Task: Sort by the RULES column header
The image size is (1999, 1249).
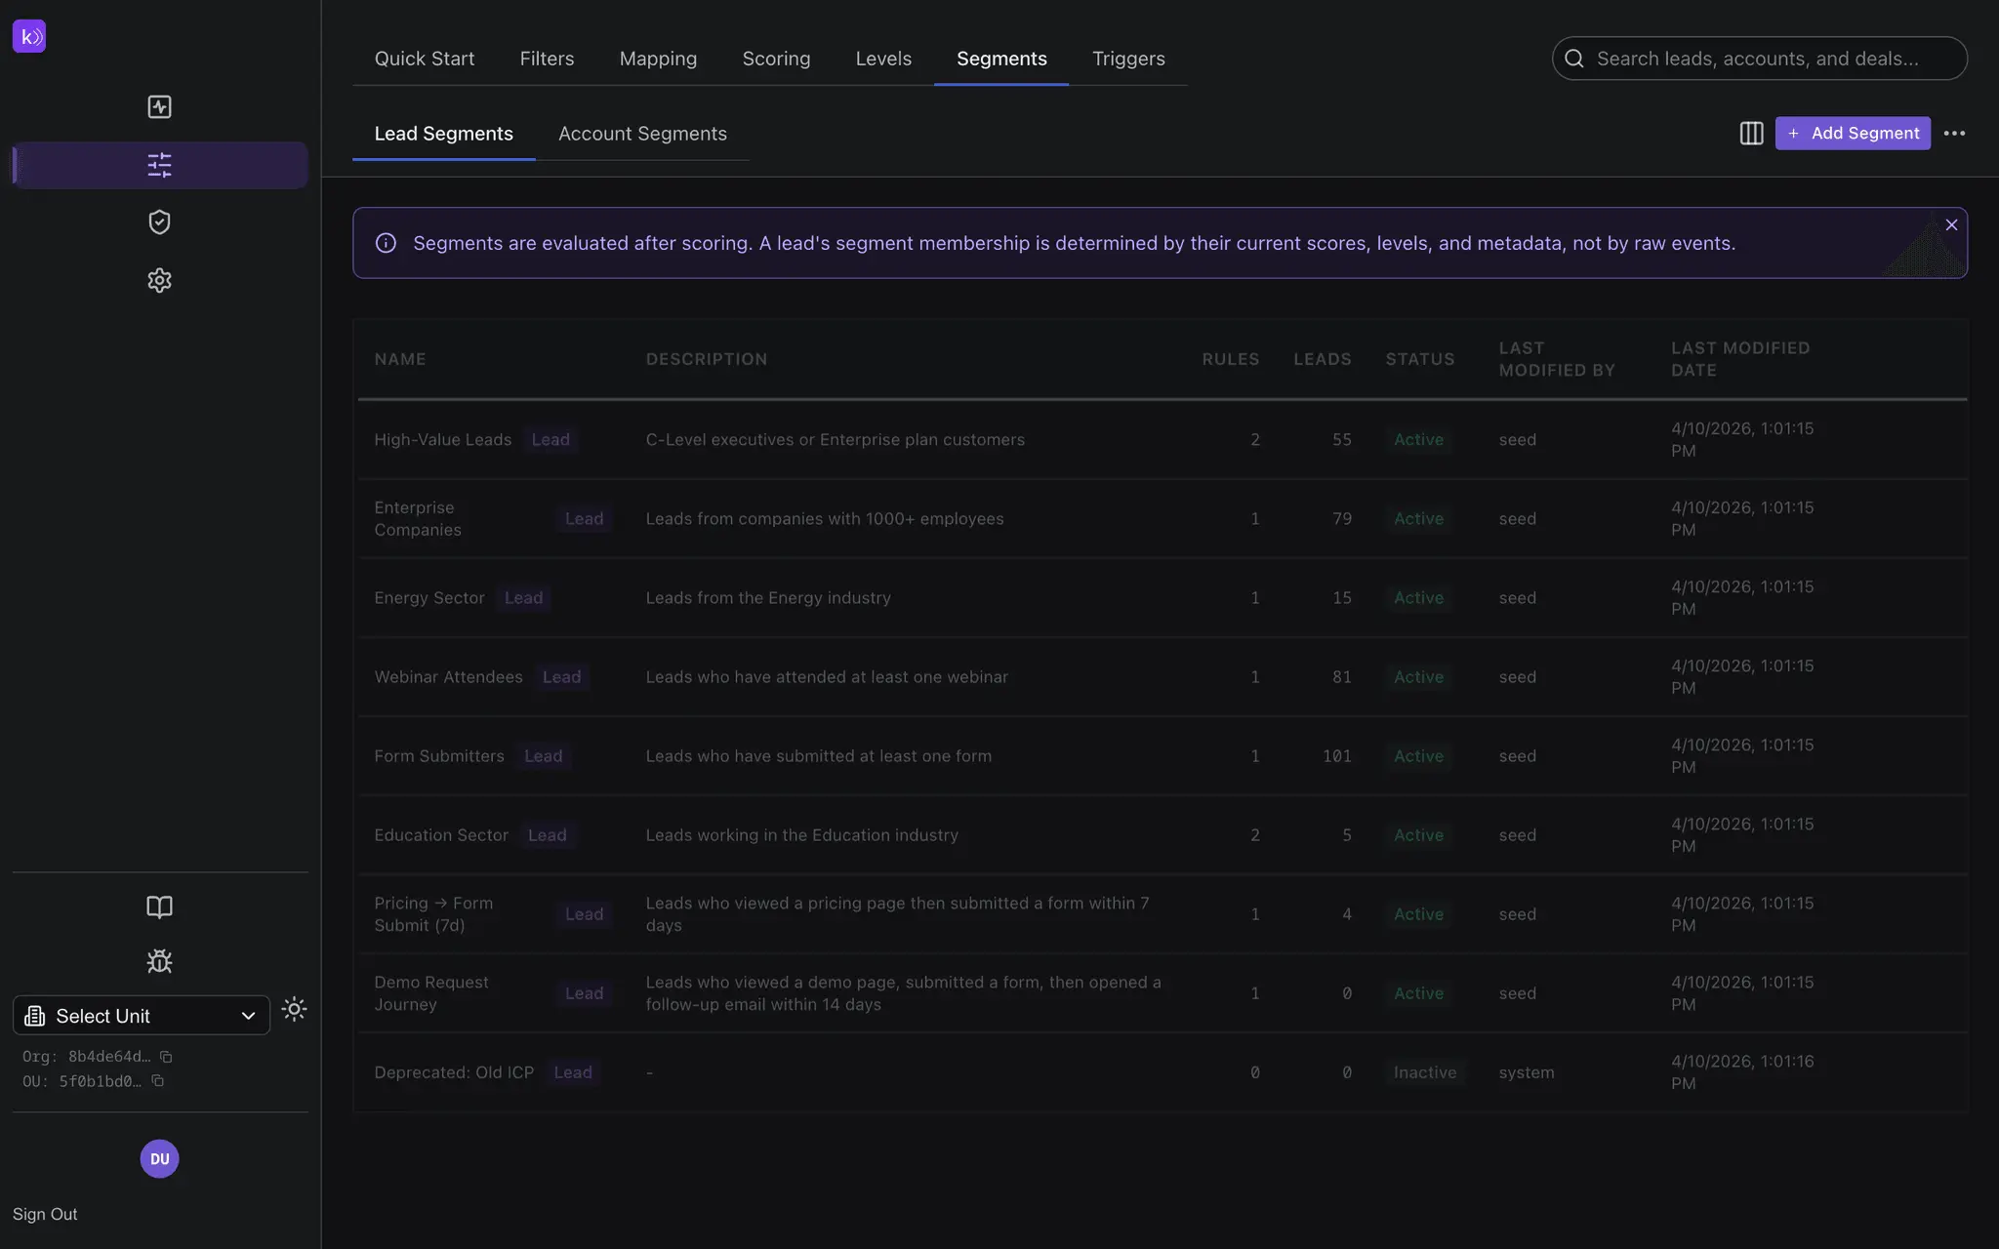Action: [x=1230, y=359]
